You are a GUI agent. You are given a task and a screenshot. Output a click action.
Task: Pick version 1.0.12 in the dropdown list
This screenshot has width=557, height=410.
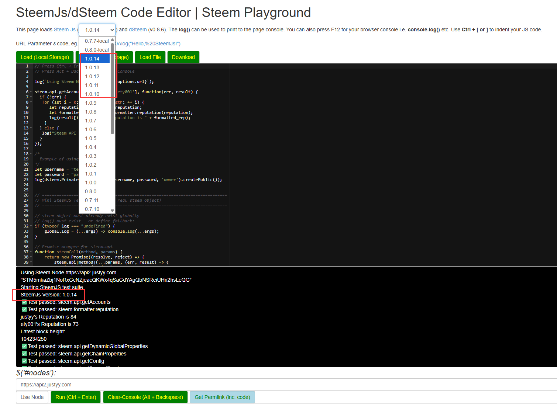point(95,76)
